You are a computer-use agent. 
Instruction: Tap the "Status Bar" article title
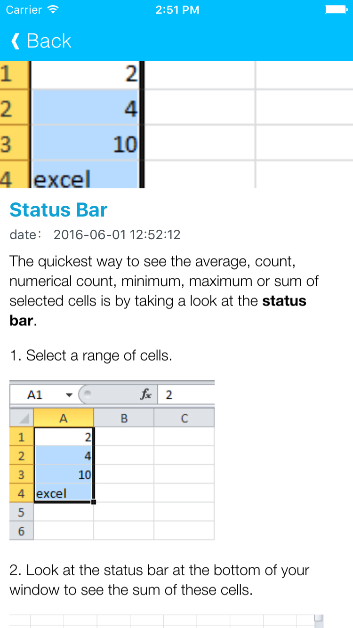pos(59,210)
